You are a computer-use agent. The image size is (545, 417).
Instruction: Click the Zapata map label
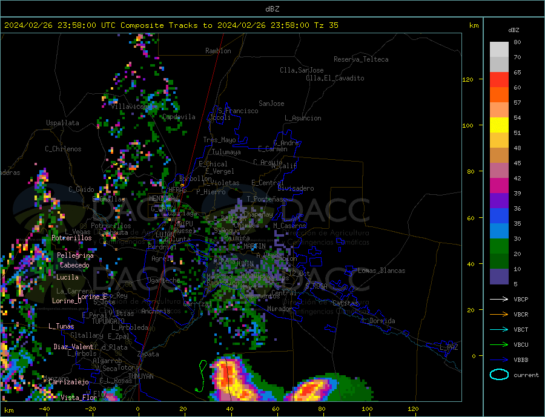148,354
